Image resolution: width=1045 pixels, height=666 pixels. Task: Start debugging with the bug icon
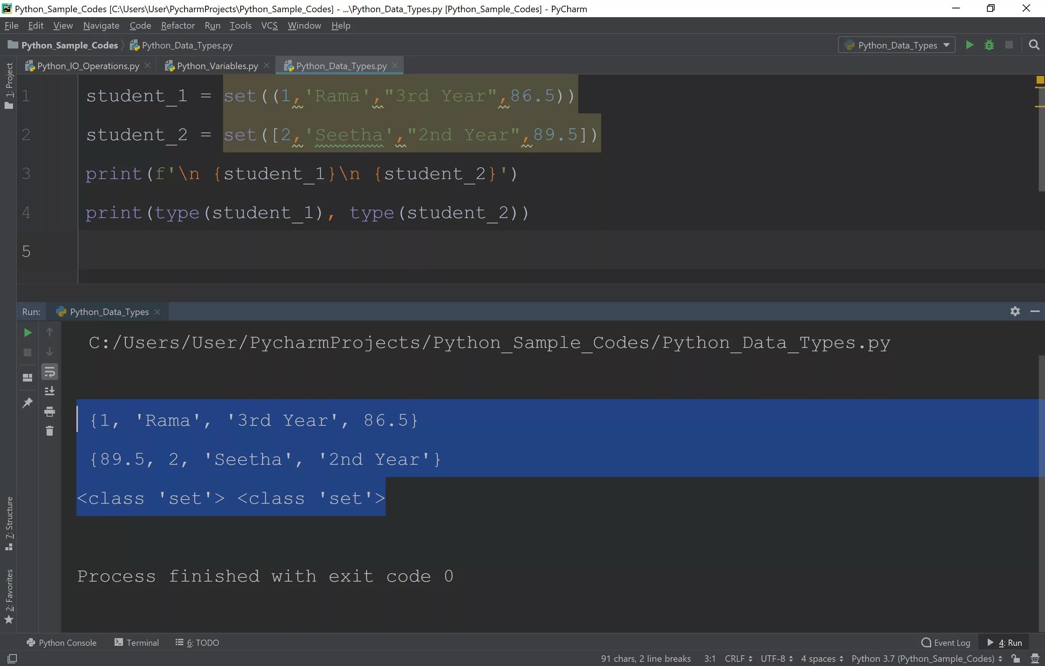(x=989, y=45)
